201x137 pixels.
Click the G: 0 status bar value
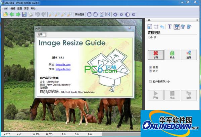pyautogui.click(x=77, y=134)
